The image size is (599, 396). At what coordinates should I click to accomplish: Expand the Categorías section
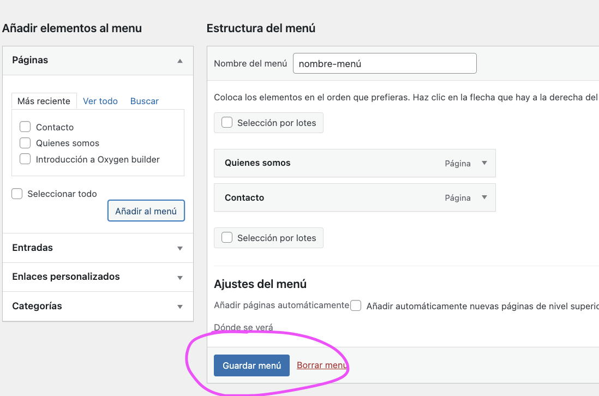180,307
